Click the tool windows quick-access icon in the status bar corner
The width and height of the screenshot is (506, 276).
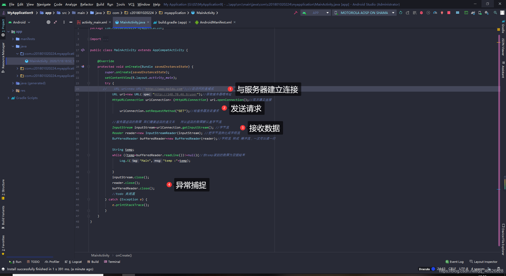click(3, 269)
